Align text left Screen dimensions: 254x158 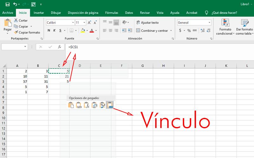click(105, 30)
